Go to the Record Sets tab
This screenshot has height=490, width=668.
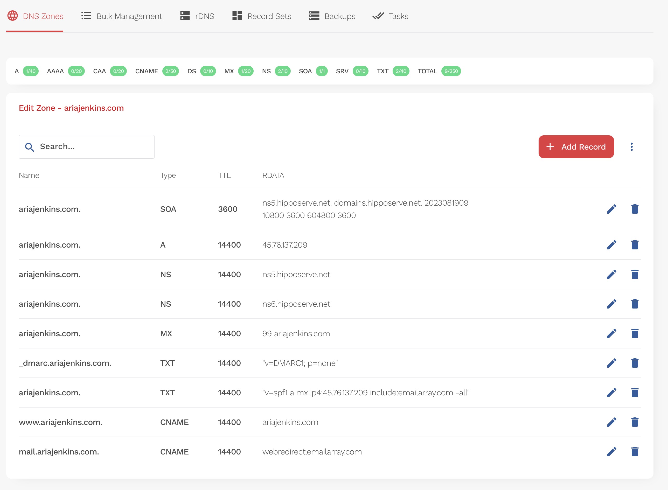(262, 16)
